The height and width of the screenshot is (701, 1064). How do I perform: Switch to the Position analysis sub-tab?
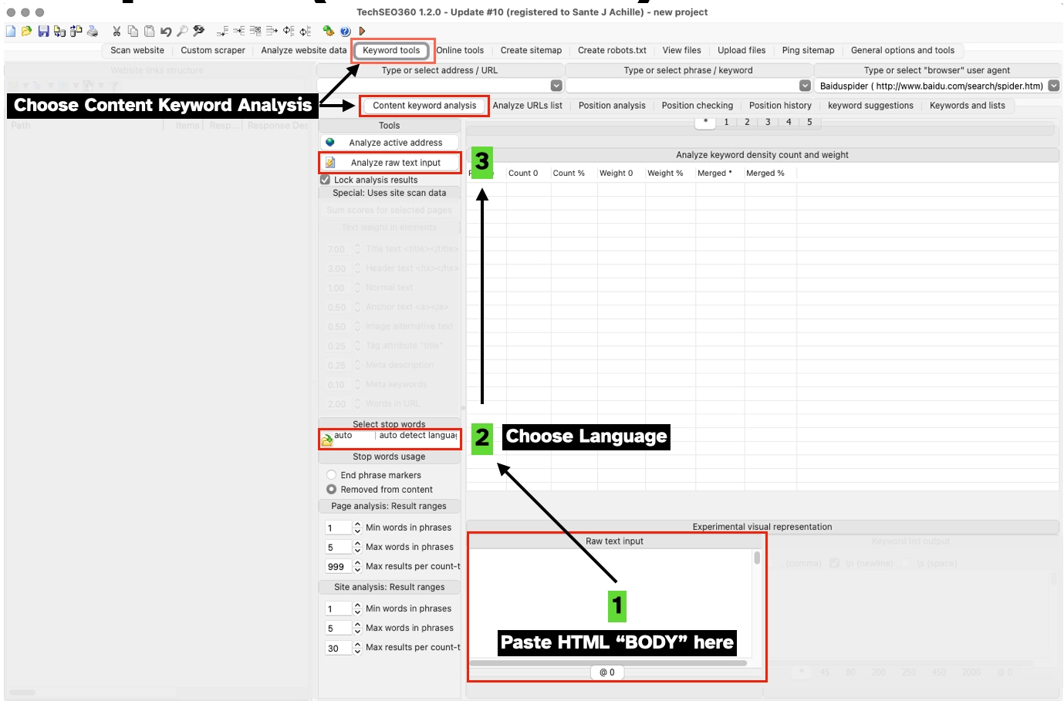[612, 106]
